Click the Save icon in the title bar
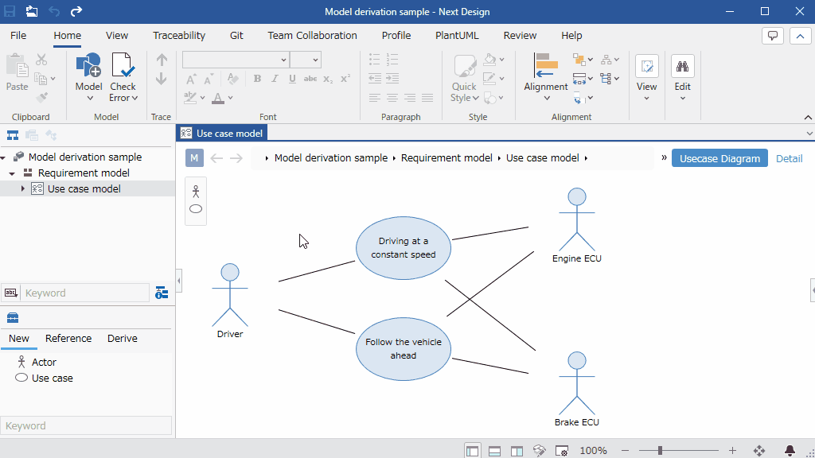Screen dimensions: 815x458 coord(10,11)
